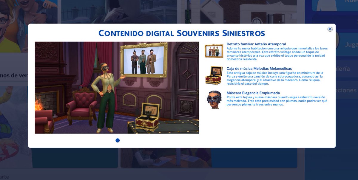This screenshot has width=358, height=180.
Task: Click the feathered mask description paragraph
Action: [x=277, y=101]
